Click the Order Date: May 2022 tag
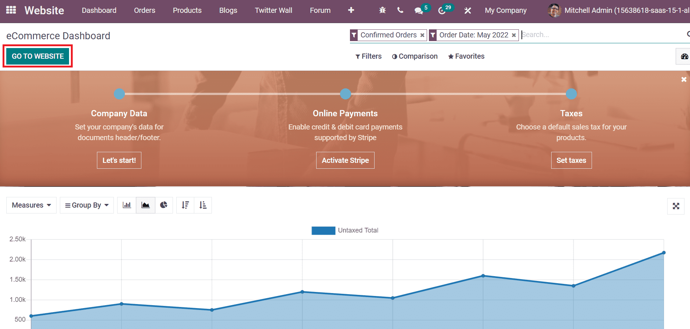This screenshot has width=690, height=329. pyautogui.click(x=474, y=35)
